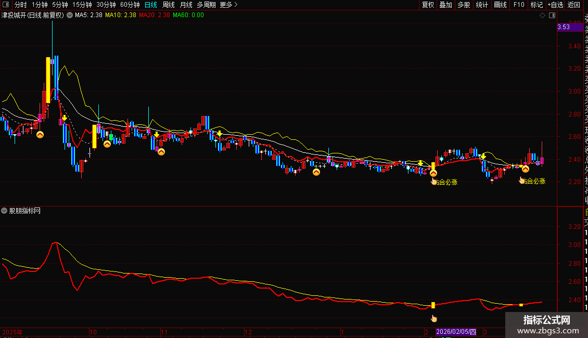The image size is (588, 338).
Task: Click the rightmost orange up-chevron buy signal
Action: (526, 169)
